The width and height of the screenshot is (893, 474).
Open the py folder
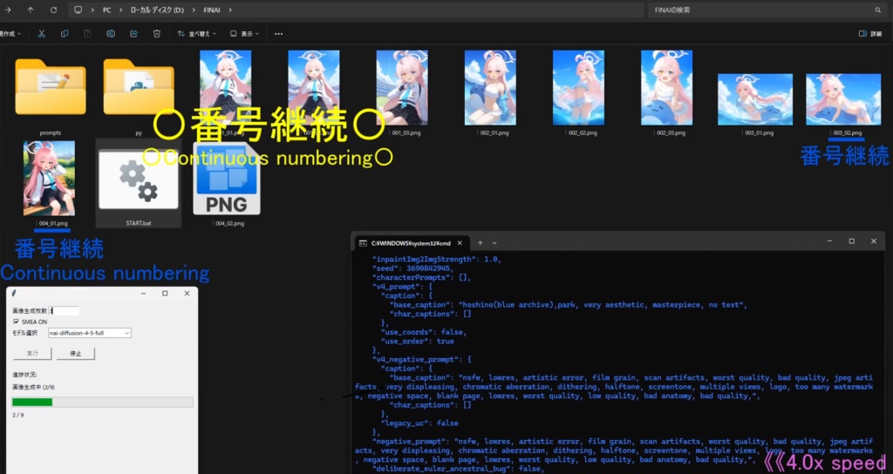(139, 88)
